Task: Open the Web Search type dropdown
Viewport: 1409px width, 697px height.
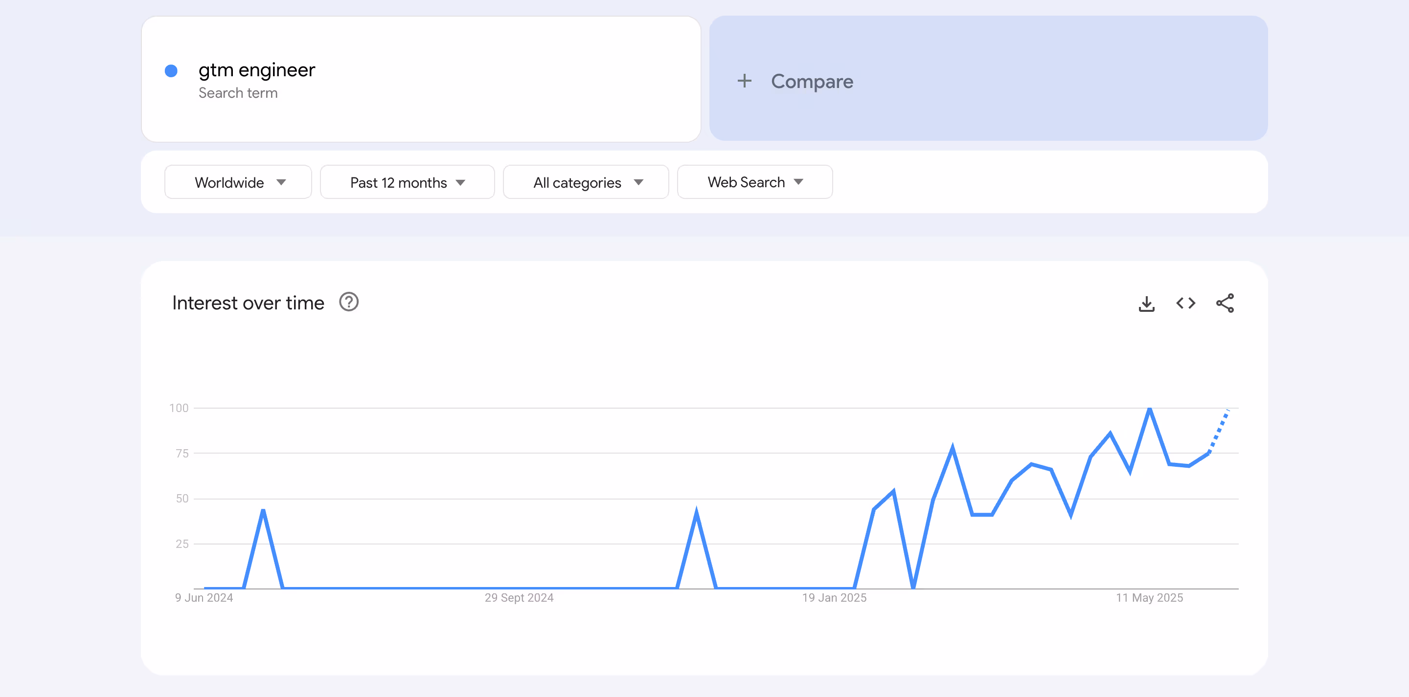Action: 754,182
